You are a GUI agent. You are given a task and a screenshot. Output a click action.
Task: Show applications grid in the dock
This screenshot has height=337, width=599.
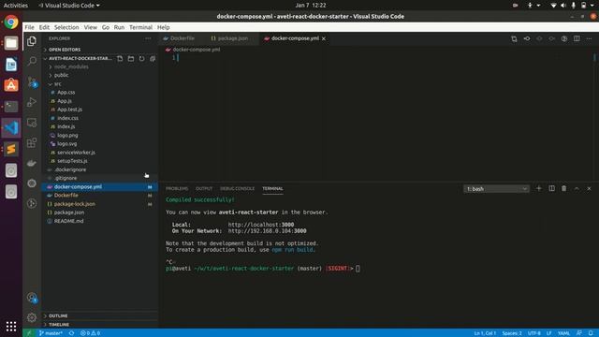click(x=11, y=326)
